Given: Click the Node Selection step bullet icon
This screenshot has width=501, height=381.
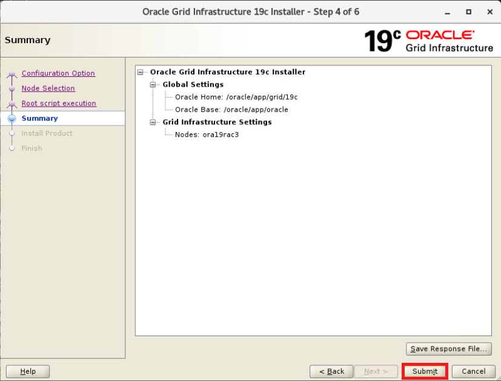Looking at the screenshot, I should (12, 88).
